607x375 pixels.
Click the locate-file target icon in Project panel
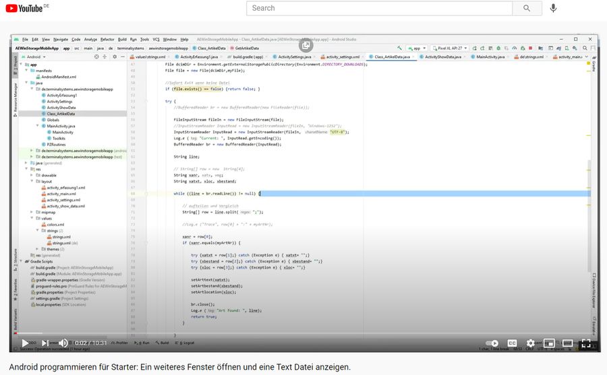pyautogui.click(x=96, y=57)
